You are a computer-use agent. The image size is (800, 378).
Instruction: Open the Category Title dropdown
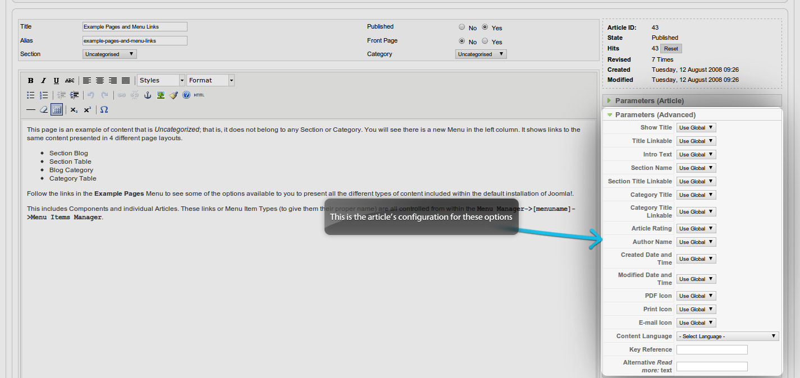coord(696,195)
